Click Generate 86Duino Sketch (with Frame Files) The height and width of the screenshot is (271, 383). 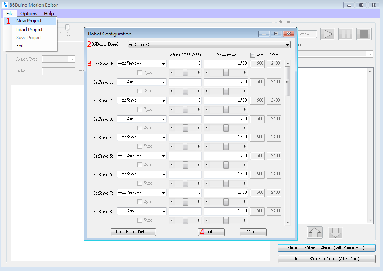tap(326, 248)
